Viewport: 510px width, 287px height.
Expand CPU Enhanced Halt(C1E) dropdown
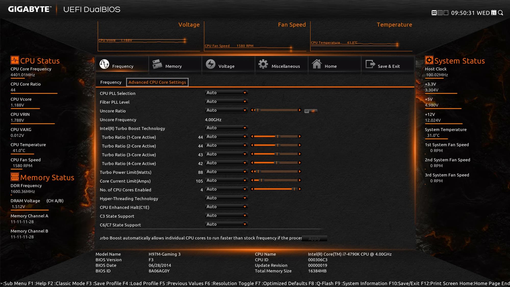click(226, 207)
